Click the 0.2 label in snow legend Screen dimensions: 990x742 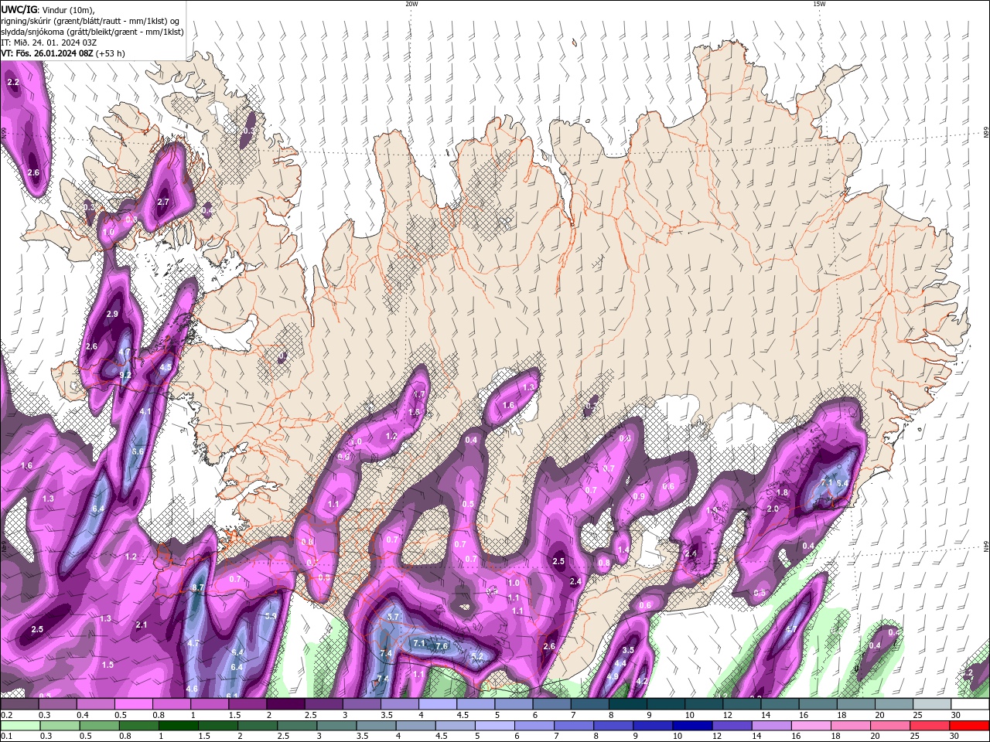coord(6,715)
